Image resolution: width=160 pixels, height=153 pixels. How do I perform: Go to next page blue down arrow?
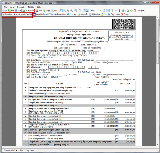coord(120,11)
